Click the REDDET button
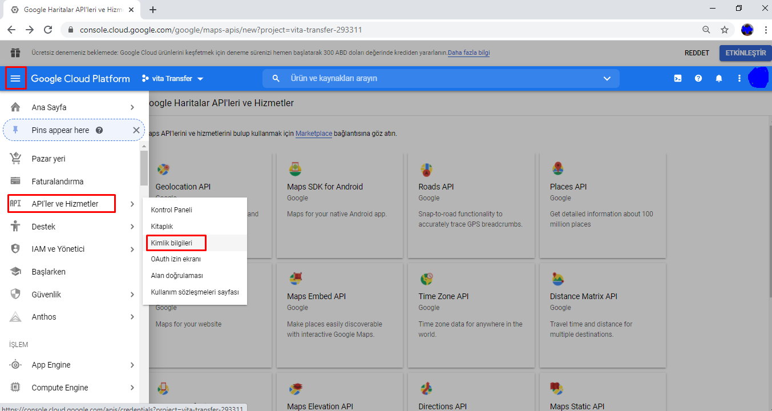Image resolution: width=772 pixels, height=411 pixels. tap(697, 53)
